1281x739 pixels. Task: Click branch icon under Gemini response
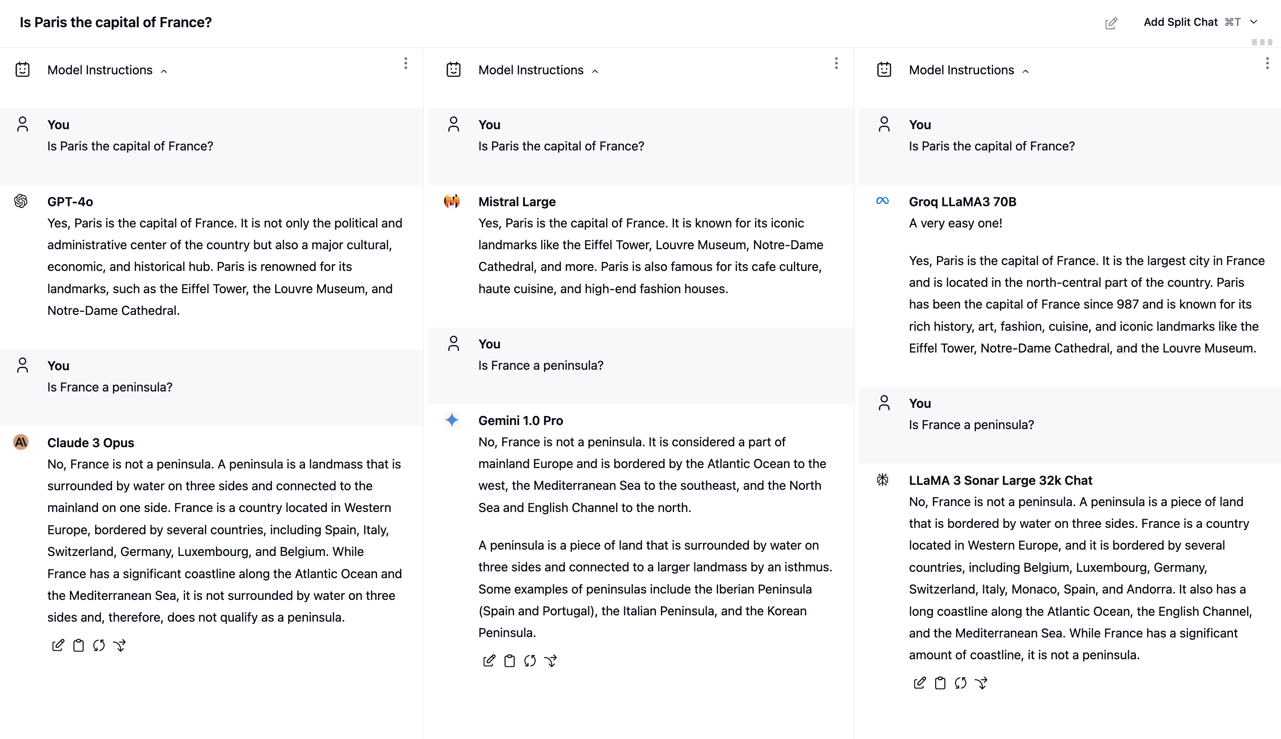(x=550, y=660)
